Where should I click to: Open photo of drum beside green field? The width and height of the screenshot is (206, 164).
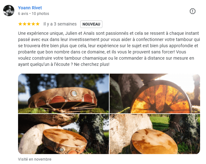[x=155, y=134]
